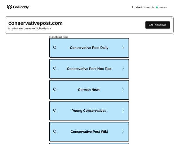Open the Conservative Post Wiki topic

(x=89, y=132)
